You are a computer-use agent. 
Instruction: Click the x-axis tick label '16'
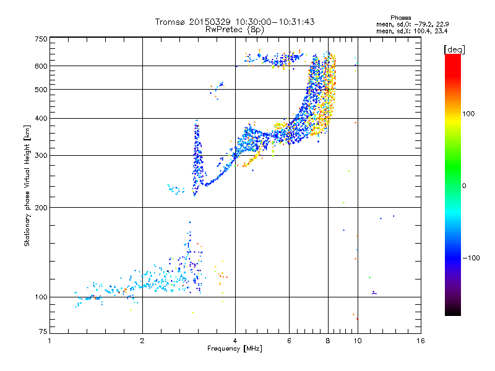(x=421, y=341)
